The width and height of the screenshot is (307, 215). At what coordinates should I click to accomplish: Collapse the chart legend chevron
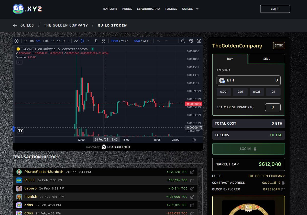click(x=19, y=63)
